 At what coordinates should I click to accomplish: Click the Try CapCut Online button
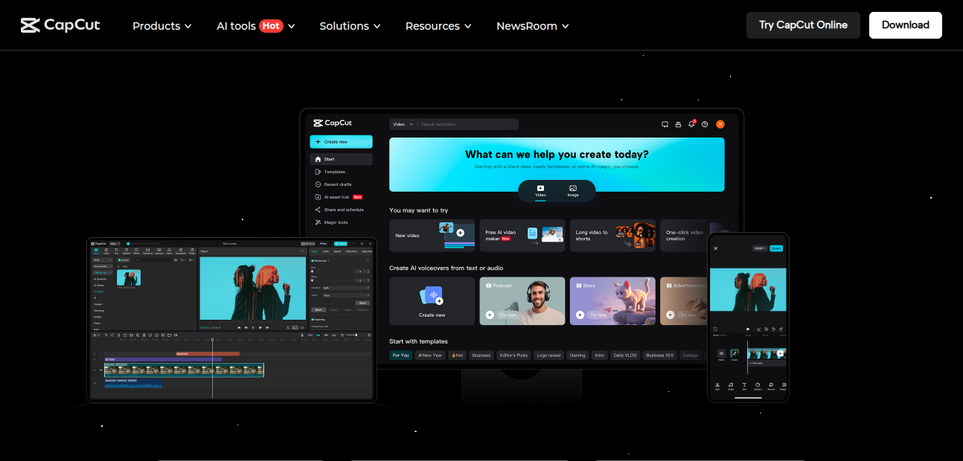pos(803,25)
